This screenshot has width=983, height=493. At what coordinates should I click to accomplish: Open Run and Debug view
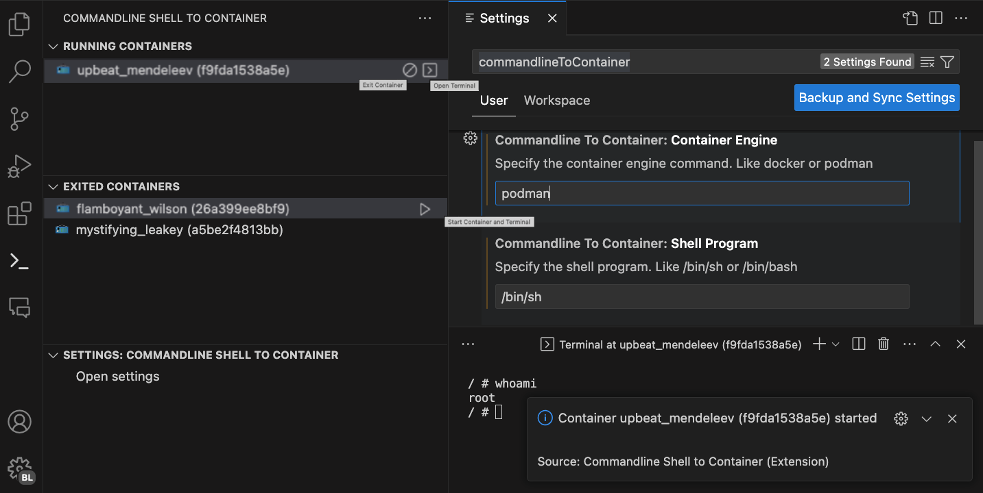19,166
